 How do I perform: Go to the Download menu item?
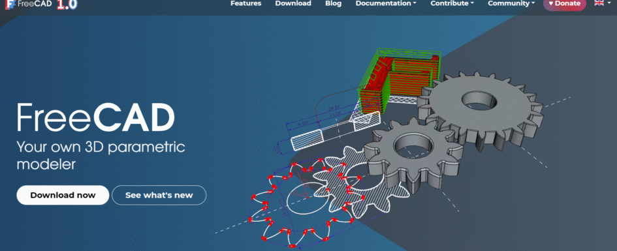pos(293,3)
